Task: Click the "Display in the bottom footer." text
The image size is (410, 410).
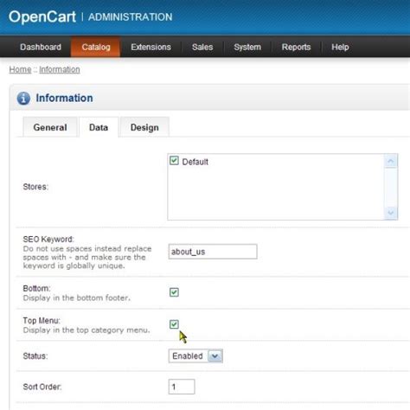Action: [x=76, y=298]
